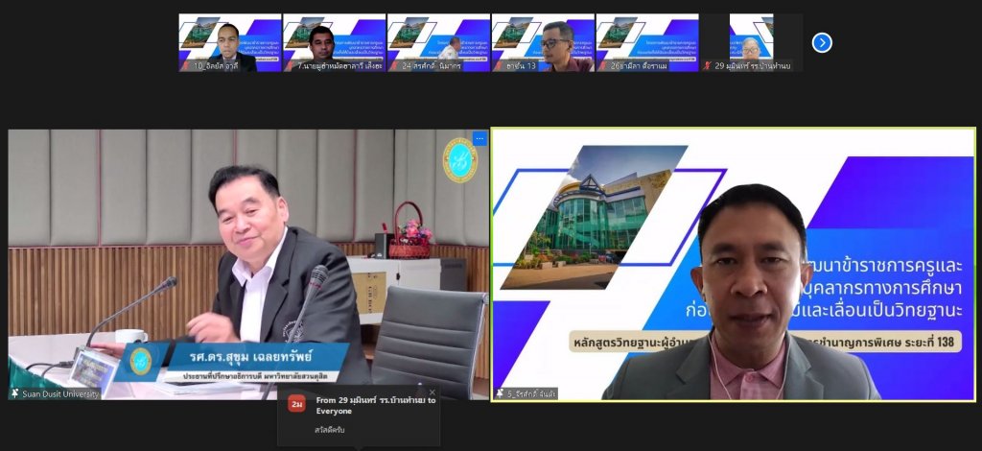Close the chat notification popup

(432, 392)
